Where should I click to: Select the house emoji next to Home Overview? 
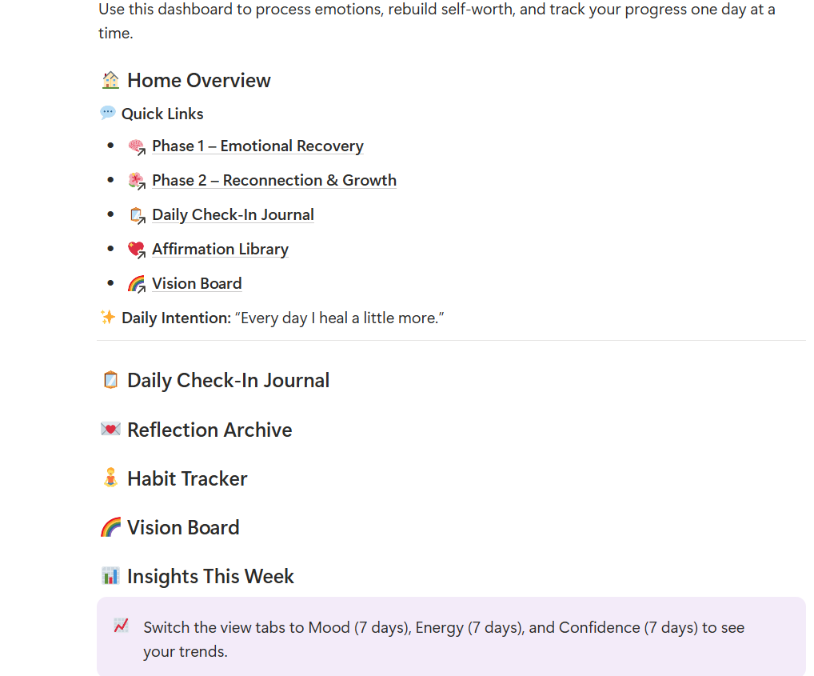(110, 80)
